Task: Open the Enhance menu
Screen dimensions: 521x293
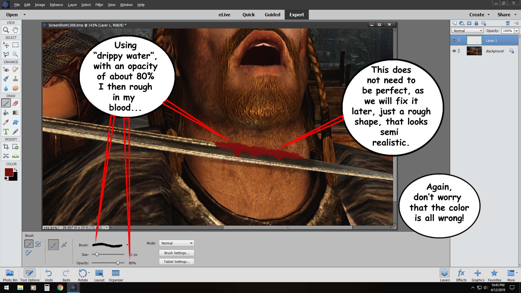Action: (x=56, y=5)
